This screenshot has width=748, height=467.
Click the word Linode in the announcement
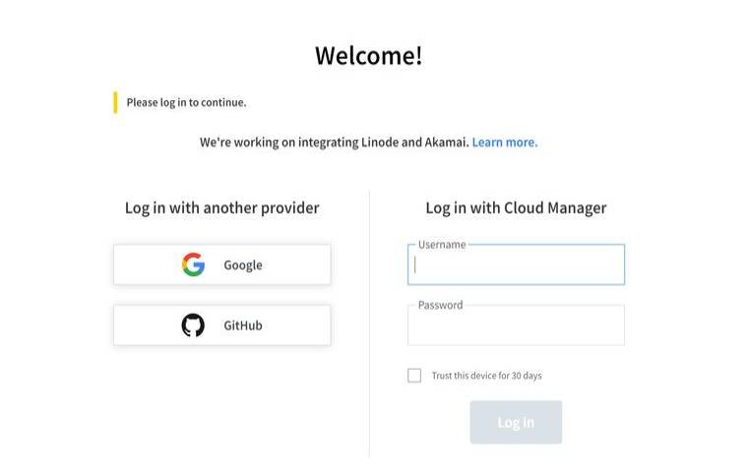[375, 142]
